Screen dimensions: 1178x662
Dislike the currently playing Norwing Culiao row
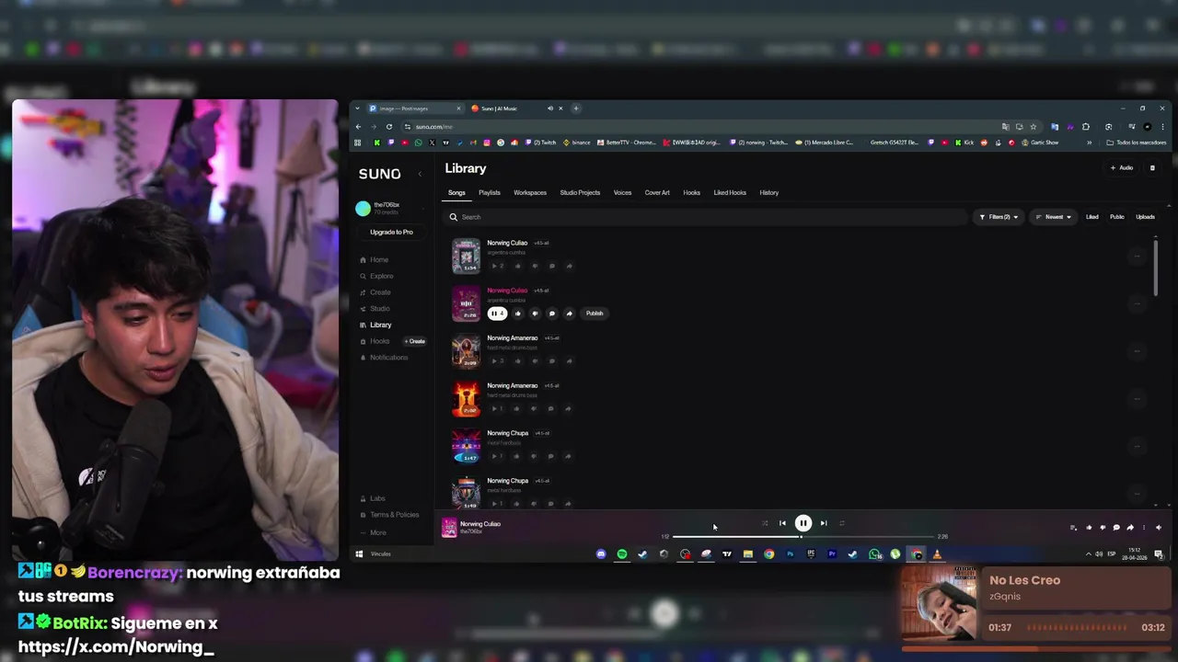[535, 314]
